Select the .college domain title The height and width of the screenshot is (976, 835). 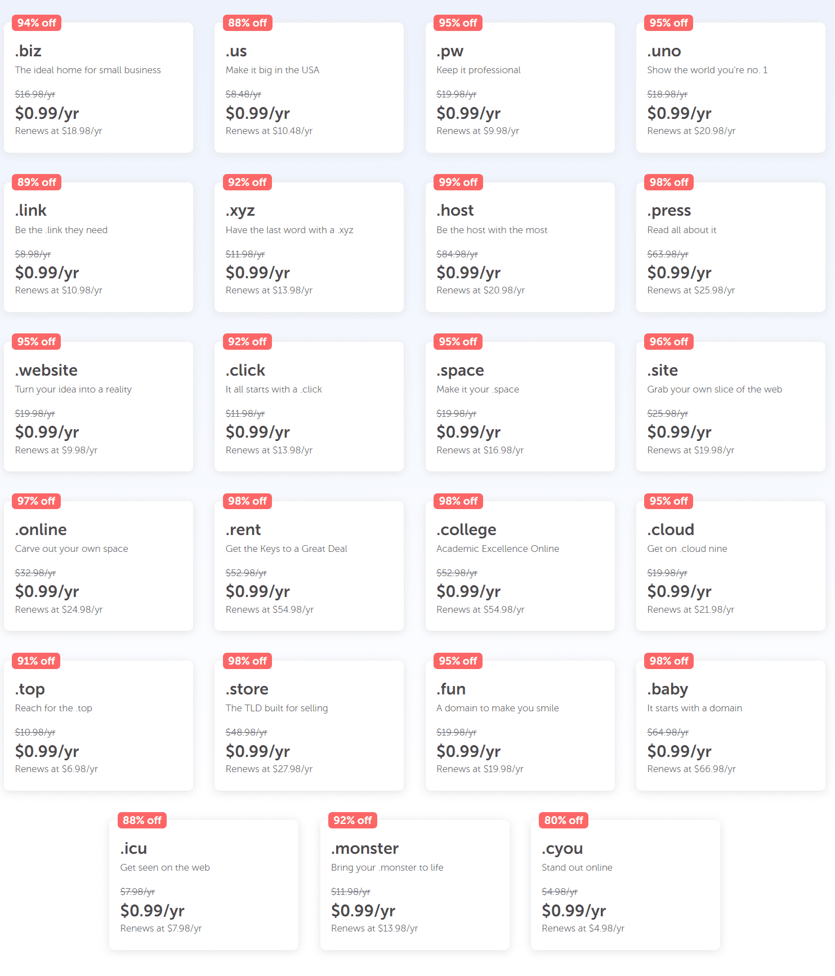pyautogui.click(x=466, y=529)
